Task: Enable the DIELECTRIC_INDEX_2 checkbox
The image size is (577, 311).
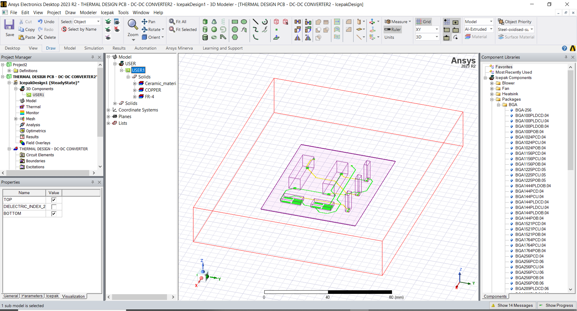Action: click(x=54, y=207)
